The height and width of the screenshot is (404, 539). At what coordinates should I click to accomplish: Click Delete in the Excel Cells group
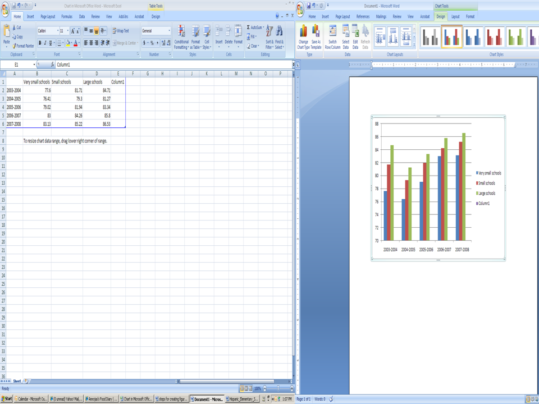point(229,36)
